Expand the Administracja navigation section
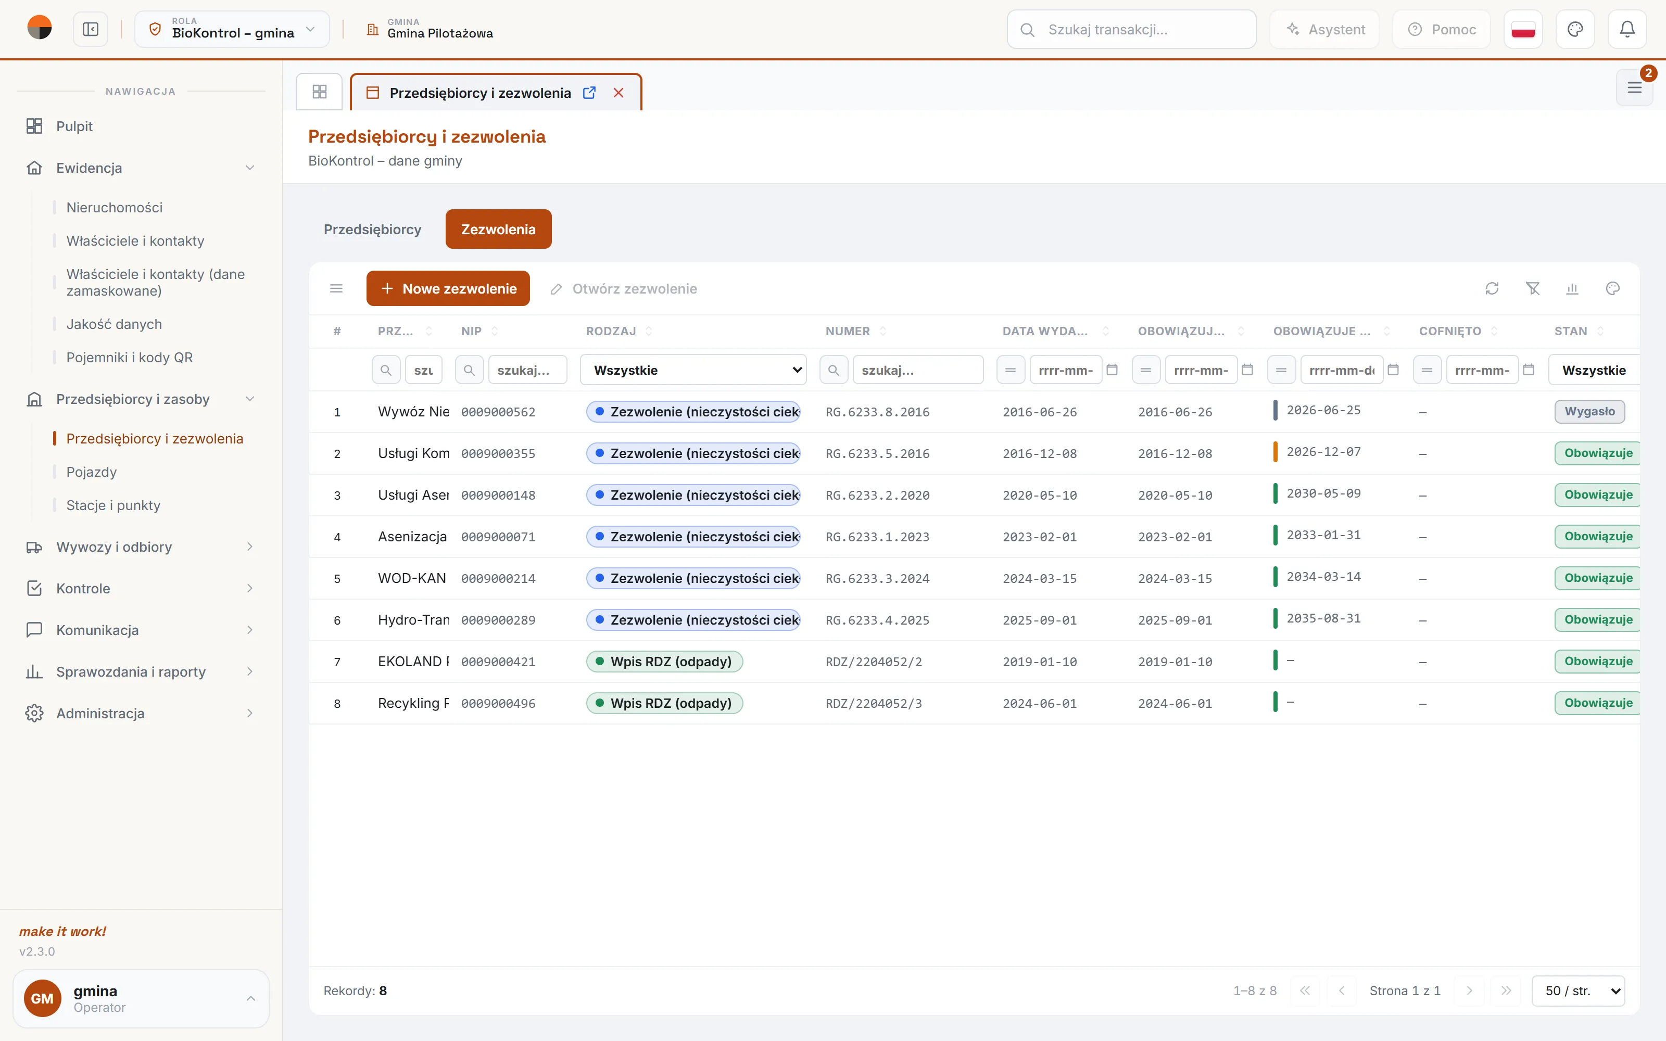This screenshot has height=1041, width=1666. point(141,713)
